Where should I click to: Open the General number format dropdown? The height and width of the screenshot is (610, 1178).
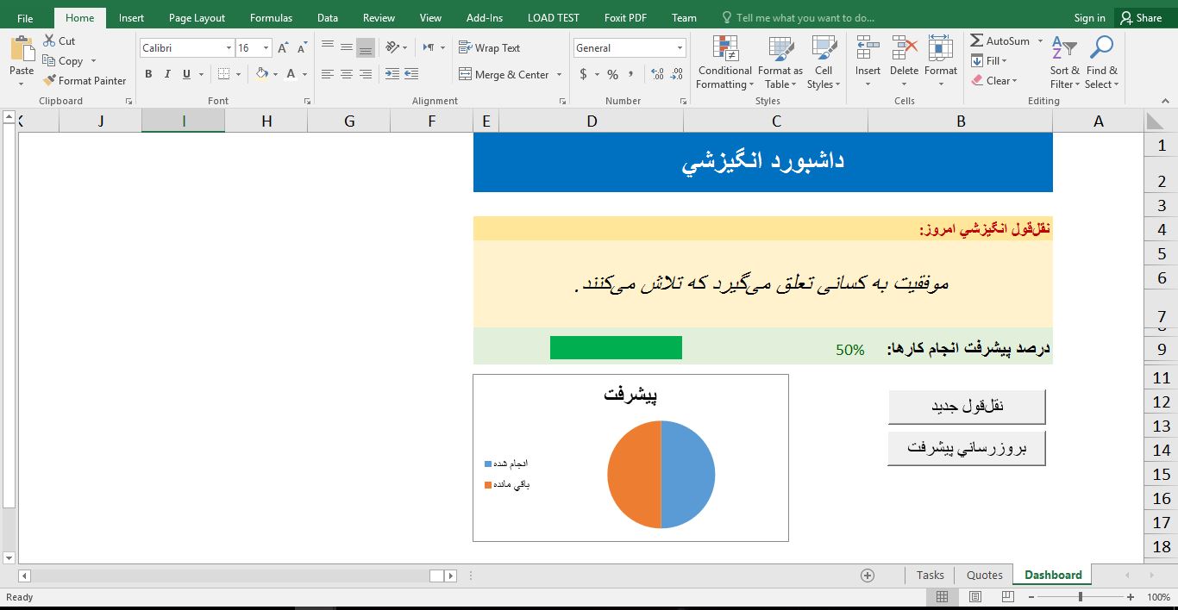(x=680, y=48)
